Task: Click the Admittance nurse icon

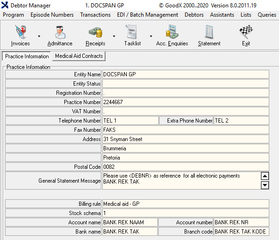Action: 60,33
